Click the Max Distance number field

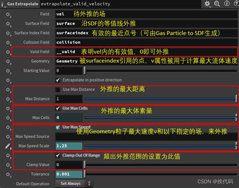69,99
